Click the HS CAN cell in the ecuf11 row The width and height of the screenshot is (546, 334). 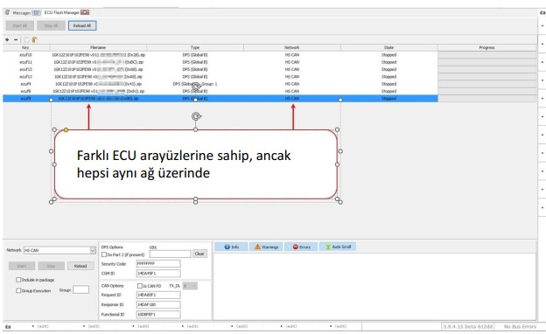(x=292, y=62)
